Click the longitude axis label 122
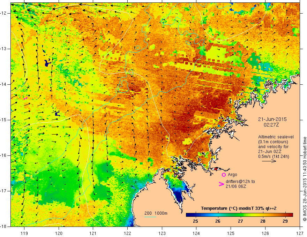This screenshot has width=307, height=237. pos(127,233)
